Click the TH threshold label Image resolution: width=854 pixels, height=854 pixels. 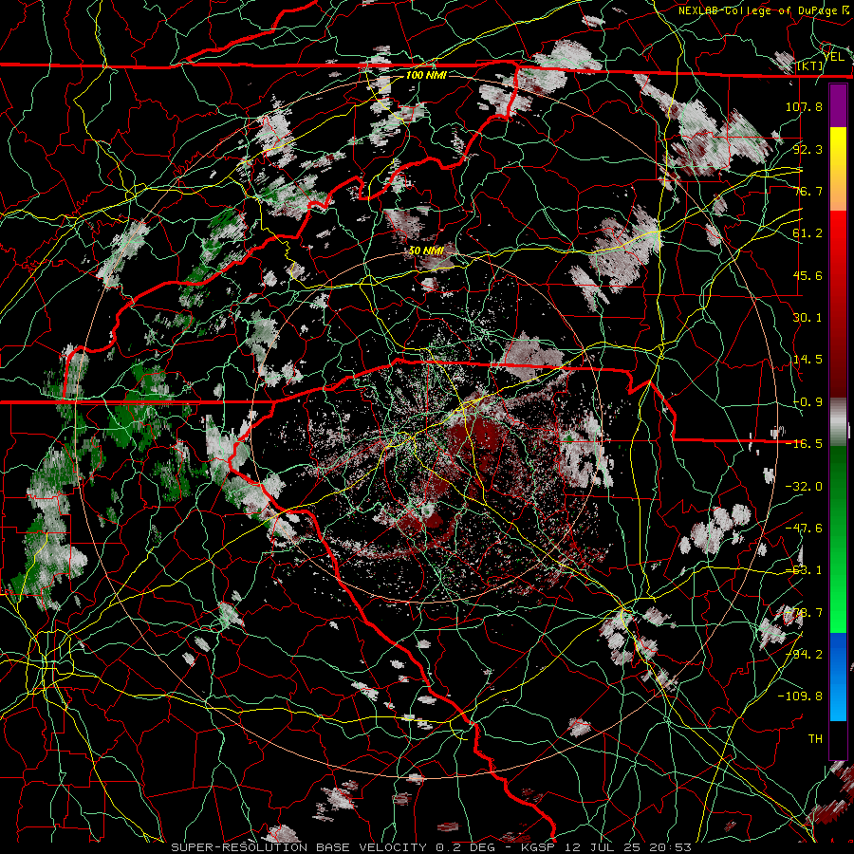pos(815,739)
